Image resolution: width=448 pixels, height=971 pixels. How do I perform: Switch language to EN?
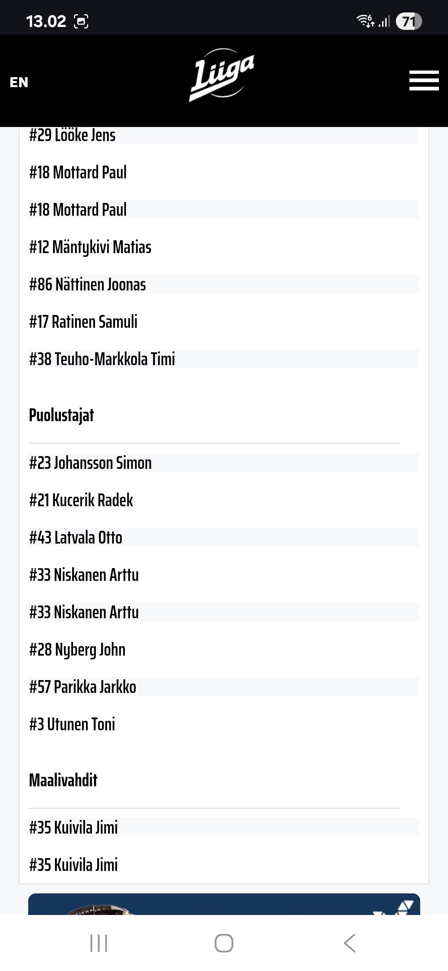click(19, 82)
